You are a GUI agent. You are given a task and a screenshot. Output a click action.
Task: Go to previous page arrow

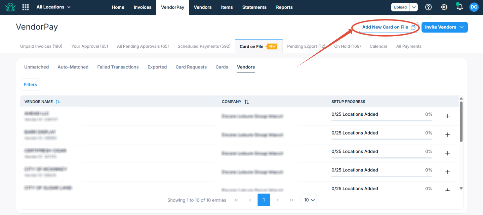click(250, 200)
